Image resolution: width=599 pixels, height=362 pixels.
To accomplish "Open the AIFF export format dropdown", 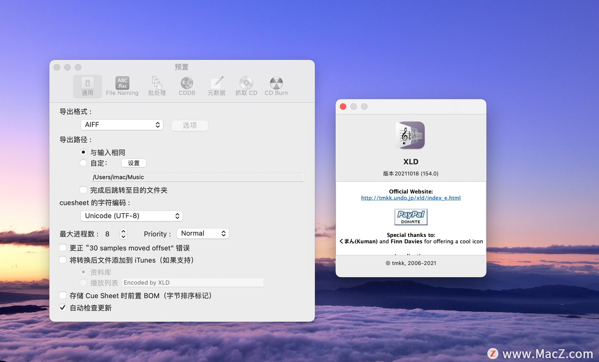I will 122,125.
